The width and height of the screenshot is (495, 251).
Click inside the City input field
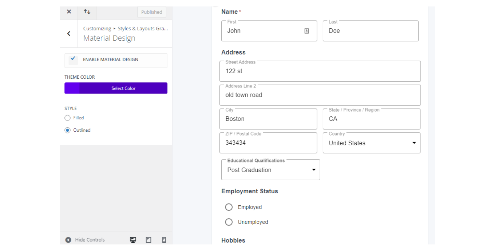(268, 119)
